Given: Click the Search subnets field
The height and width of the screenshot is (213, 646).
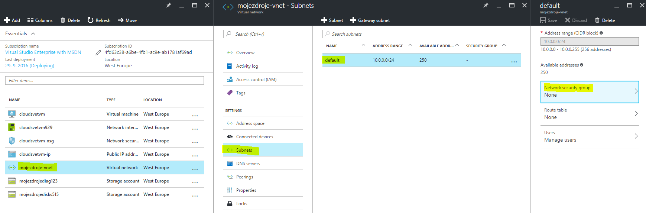Looking at the screenshot, I should point(422,34).
